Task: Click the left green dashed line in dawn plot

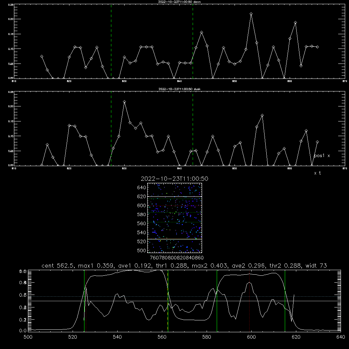Action: (111, 41)
